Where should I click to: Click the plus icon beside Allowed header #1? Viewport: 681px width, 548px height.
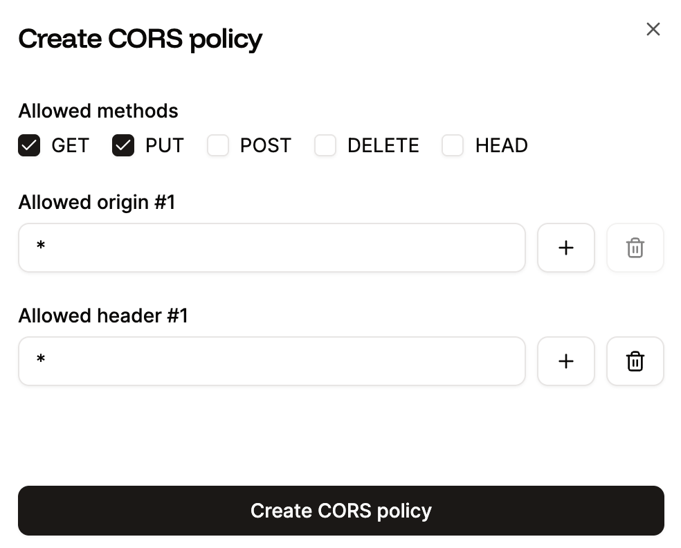point(565,360)
